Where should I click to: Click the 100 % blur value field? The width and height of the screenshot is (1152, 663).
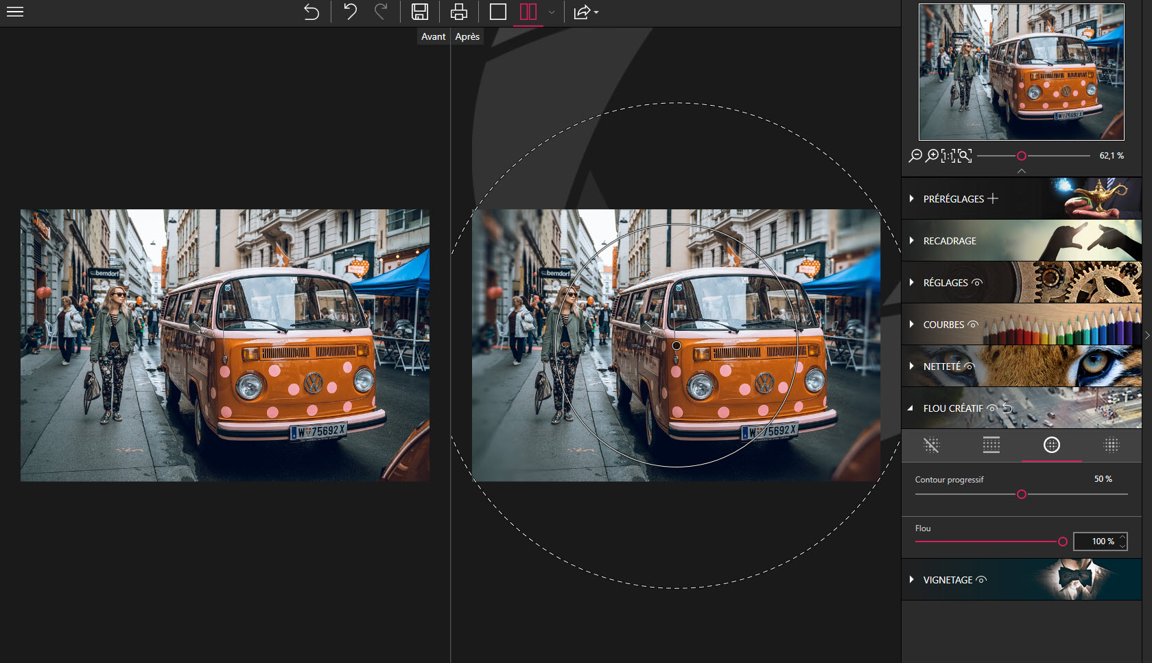[x=1100, y=541]
